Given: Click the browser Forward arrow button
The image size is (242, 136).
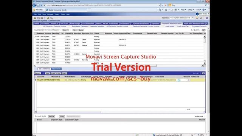Looking at the screenshot, I should 38,5.
